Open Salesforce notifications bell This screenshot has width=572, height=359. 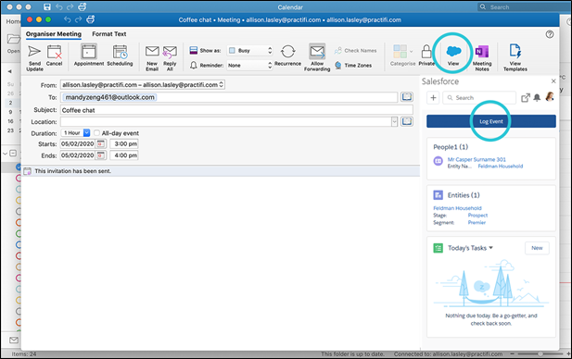click(537, 97)
